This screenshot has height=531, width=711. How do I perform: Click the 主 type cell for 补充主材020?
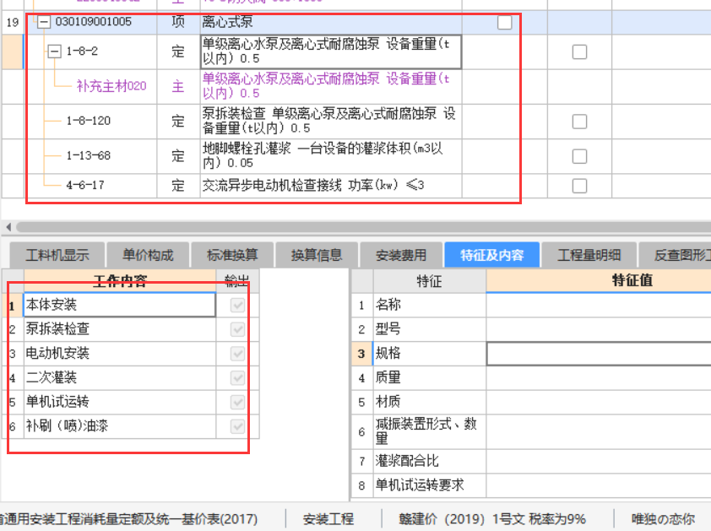click(x=178, y=86)
